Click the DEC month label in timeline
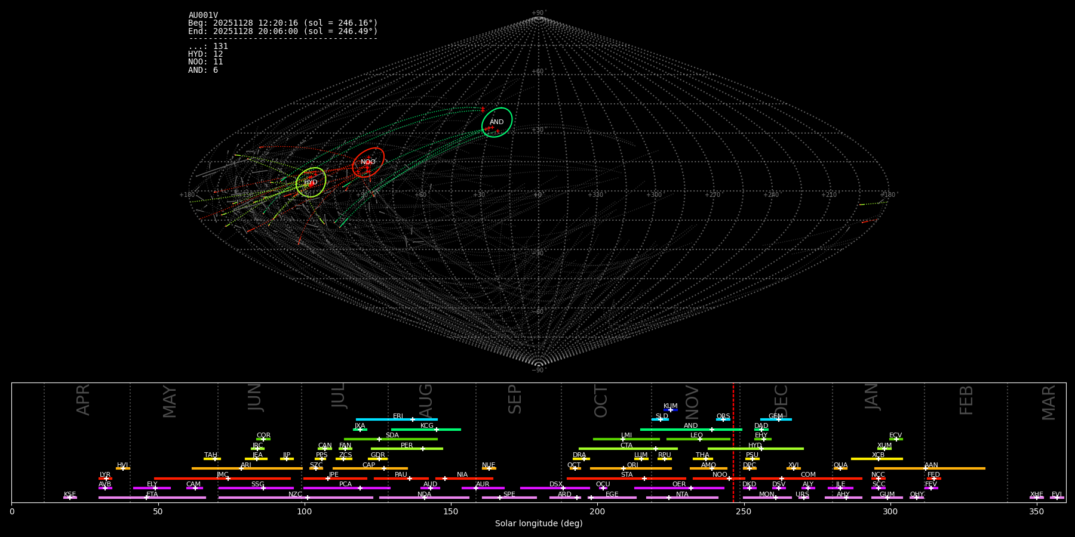 pyautogui.click(x=781, y=401)
